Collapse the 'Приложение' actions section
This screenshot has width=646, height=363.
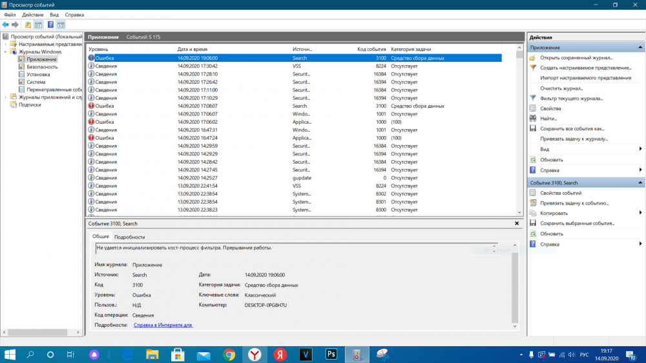pyautogui.click(x=641, y=48)
